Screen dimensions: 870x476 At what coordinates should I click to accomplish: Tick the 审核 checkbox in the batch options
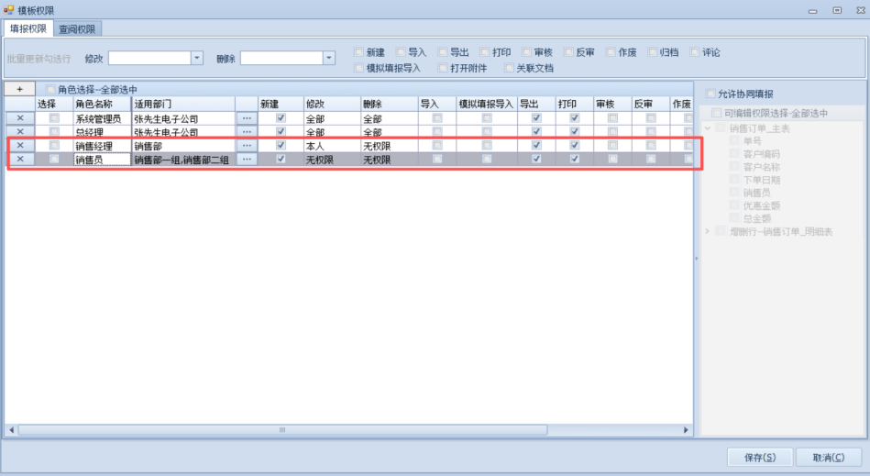[528, 52]
